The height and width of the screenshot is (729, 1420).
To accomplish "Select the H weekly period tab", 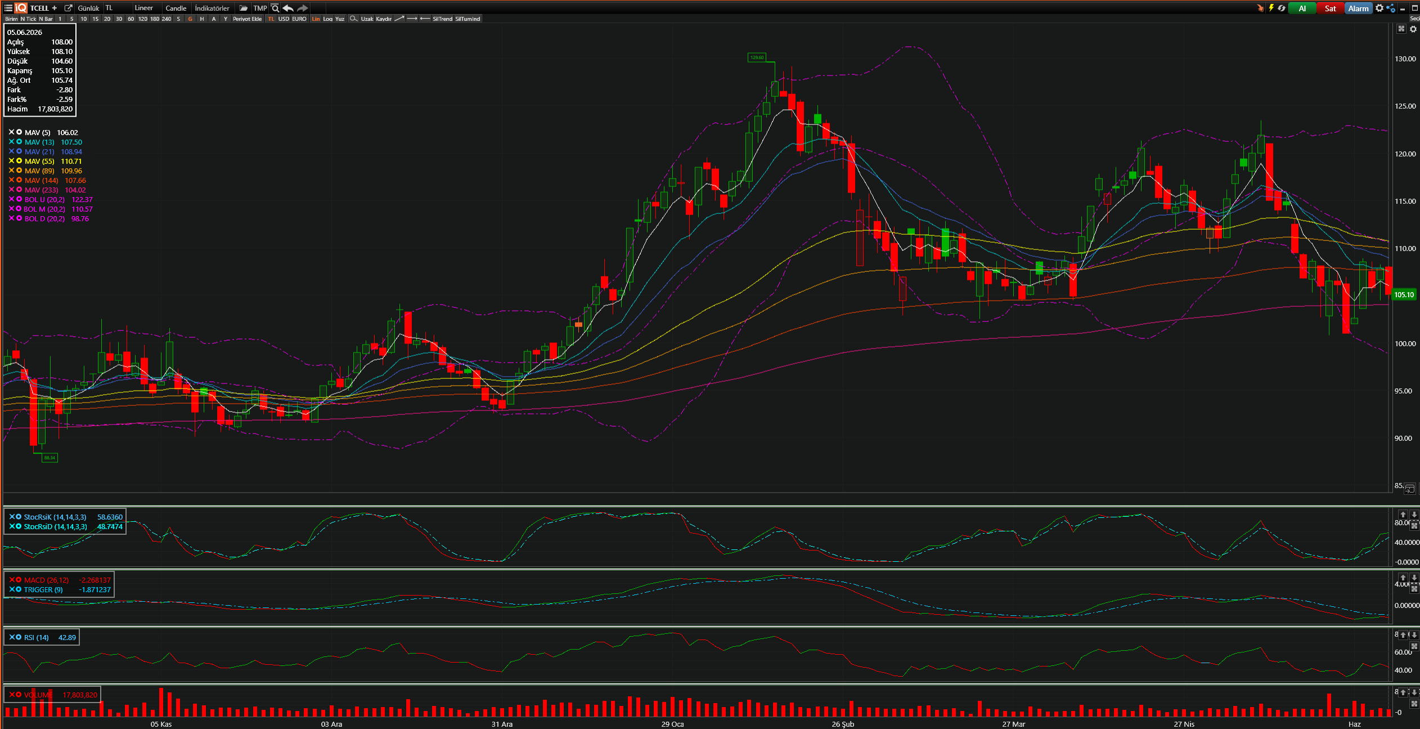I will [x=202, y=19].
